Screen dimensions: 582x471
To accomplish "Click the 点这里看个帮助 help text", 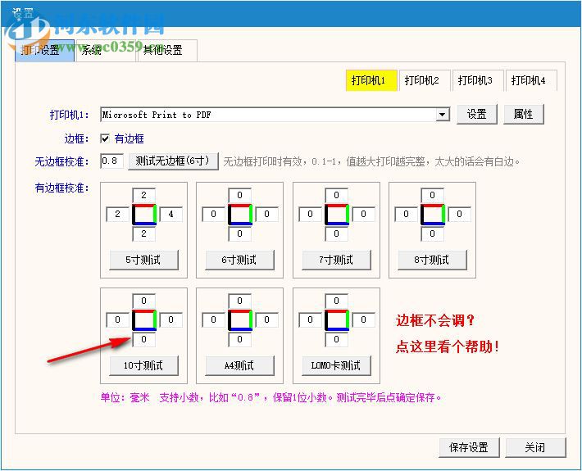I will [448, 346].
